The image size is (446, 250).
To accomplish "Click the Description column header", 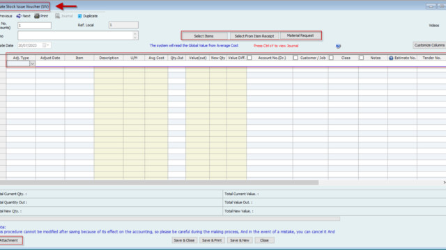I will pyautogui.click(x=109, y=58).
